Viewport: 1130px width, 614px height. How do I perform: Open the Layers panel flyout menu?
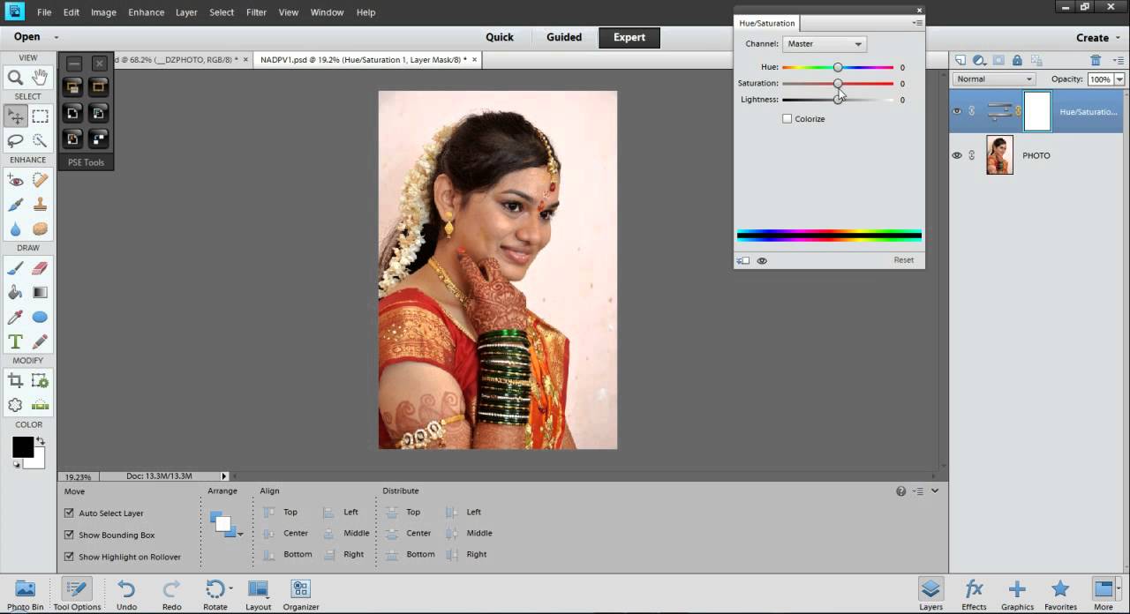pos(1118,60)
